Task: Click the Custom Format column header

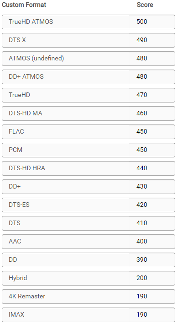Action: 24,5
